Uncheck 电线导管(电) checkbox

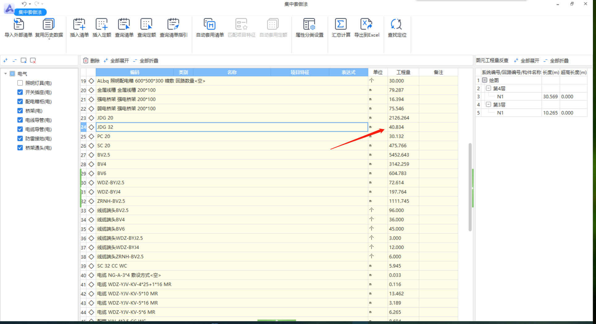(x=20, y=120)
